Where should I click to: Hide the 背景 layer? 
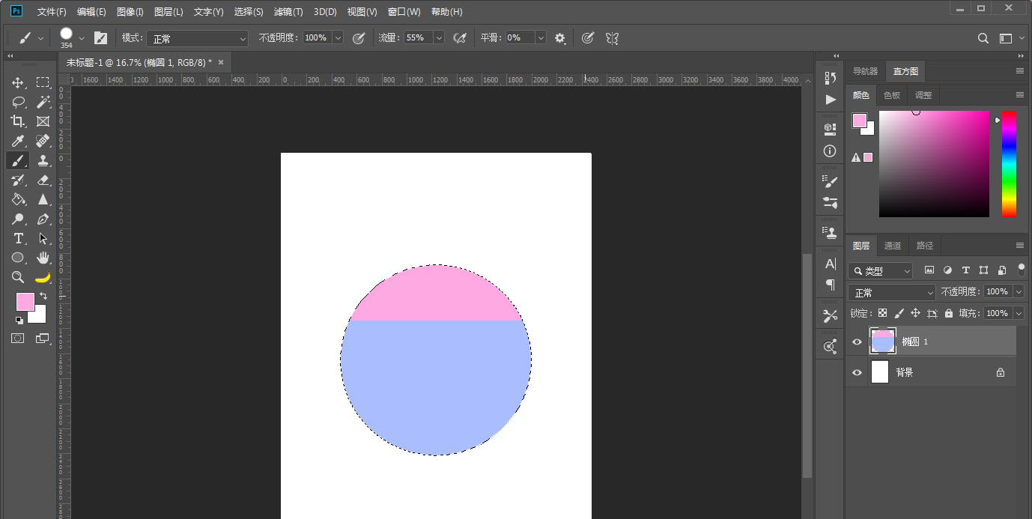(x=858, y=372)
